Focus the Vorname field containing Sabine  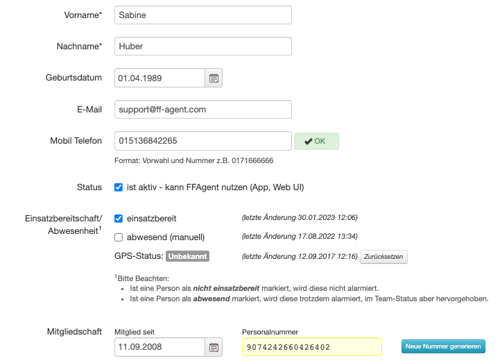point(202,15)
